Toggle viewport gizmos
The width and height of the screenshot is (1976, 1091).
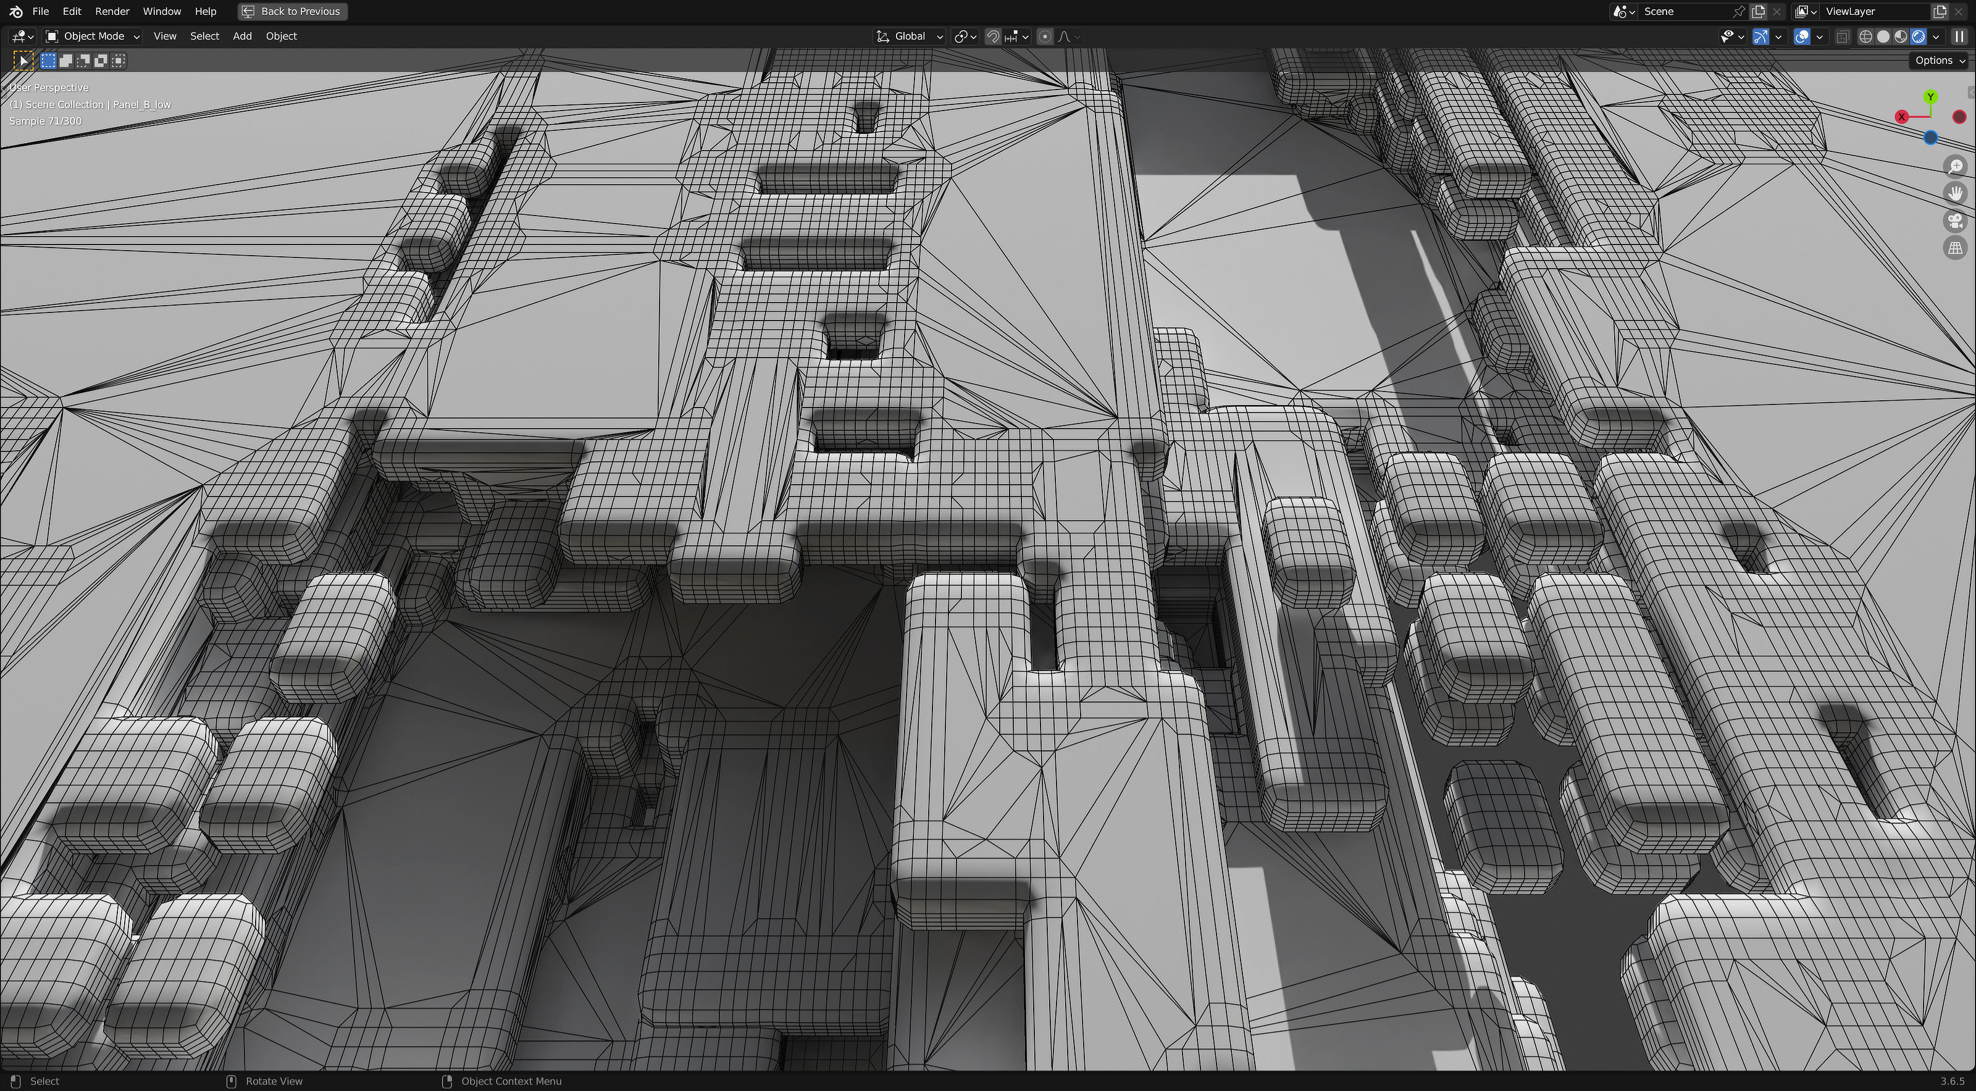pyautogui.click(x=1760, y=36)
